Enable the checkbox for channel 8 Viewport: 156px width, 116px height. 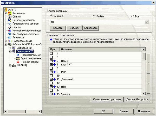[x=51, y=68]
